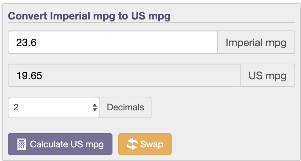Click the "Convert Imperial mpg to US mpg" heading
Image resolution: width=301 pixels, height=161 pixels.
(89, 16)
